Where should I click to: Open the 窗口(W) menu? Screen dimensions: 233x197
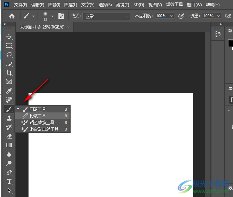pos(194,5)
